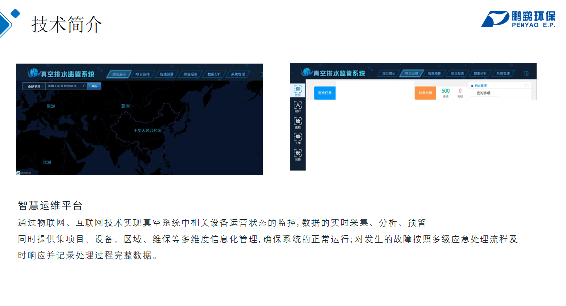Click the 鹏鹞环保 PENYAO logo
Image resolution: width=566 pixels, height=306 pixels.
click(518, 19)
